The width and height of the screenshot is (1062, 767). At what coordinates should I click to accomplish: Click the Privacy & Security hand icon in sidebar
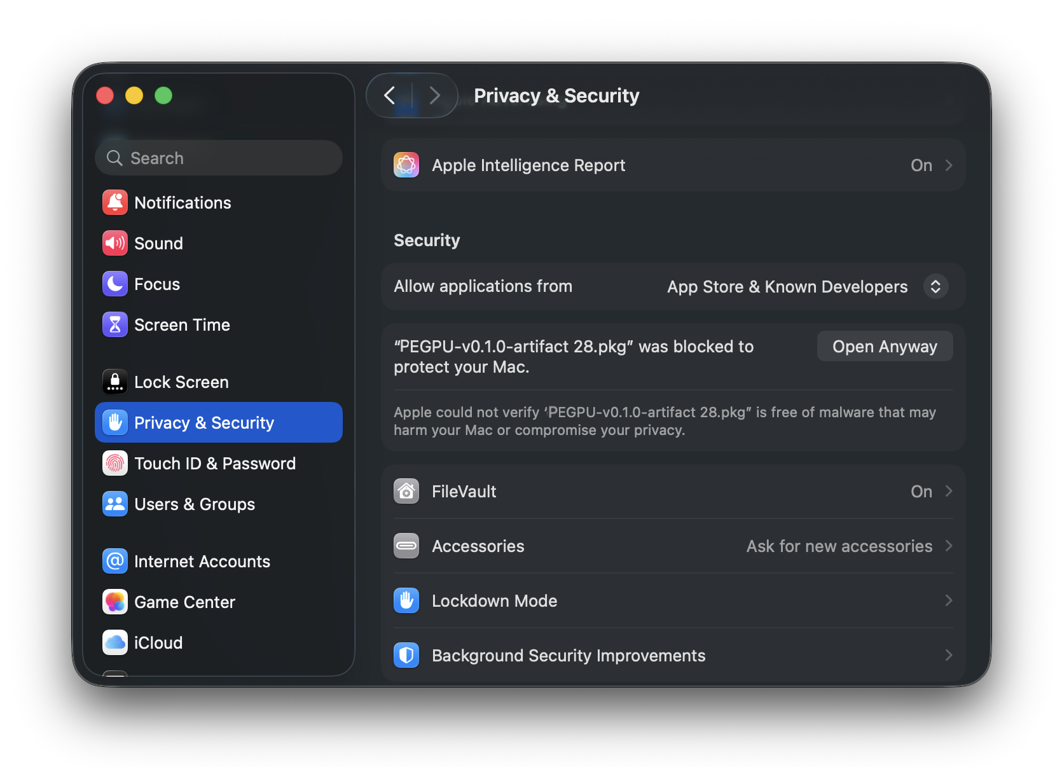coord(115,423)
